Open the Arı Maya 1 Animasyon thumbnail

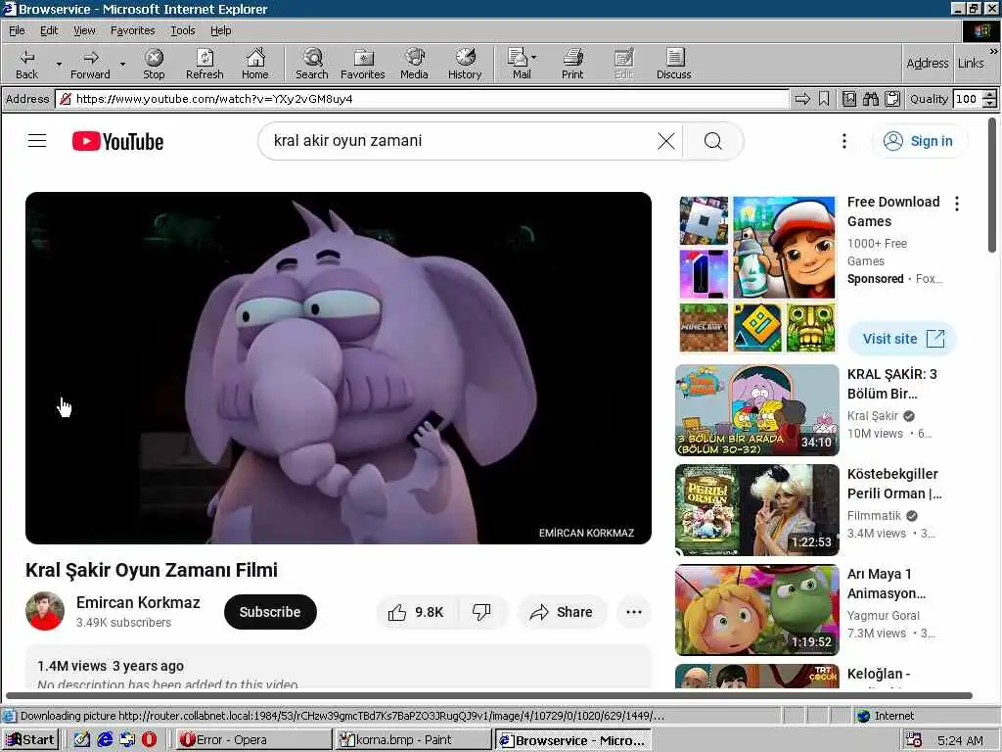[x=757, y=610]
